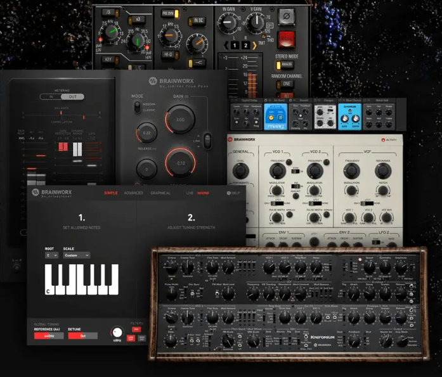
Task: Click the phase invert (Ø) button
Action: coord(287,16)
